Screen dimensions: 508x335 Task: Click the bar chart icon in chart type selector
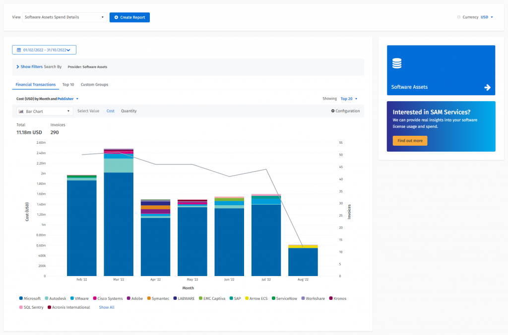pos(21,112)
